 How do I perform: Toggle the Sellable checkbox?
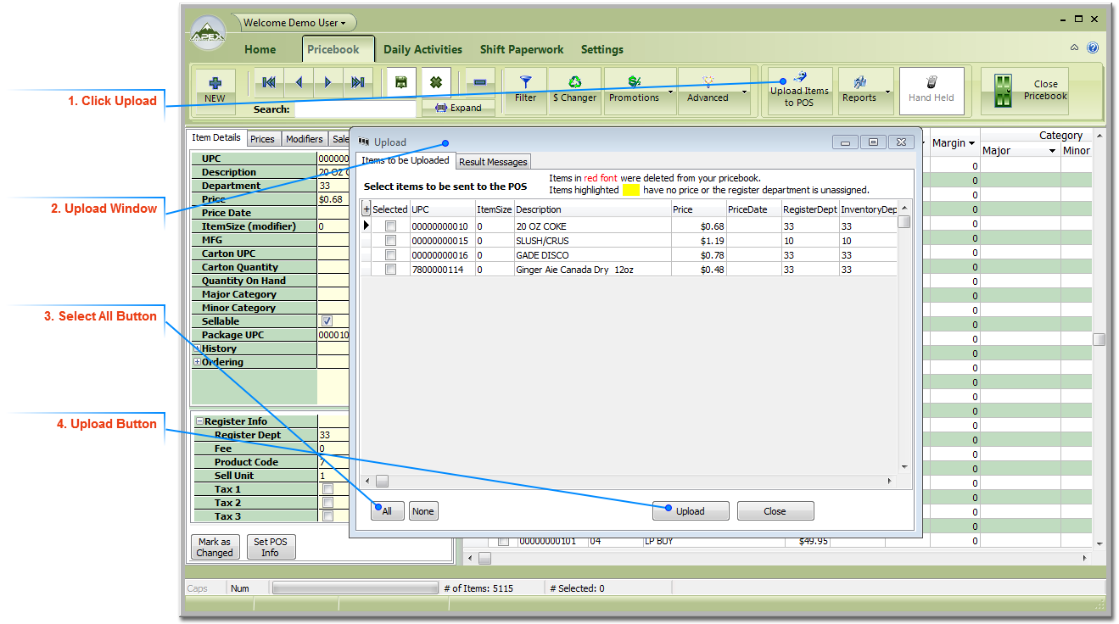pyautogui.click(x=327, y=321)
